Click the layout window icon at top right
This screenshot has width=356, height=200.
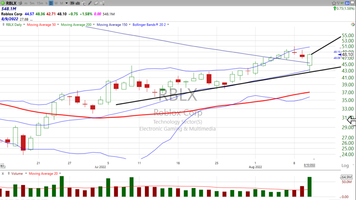pyautogui.click(x=353, y=3)
